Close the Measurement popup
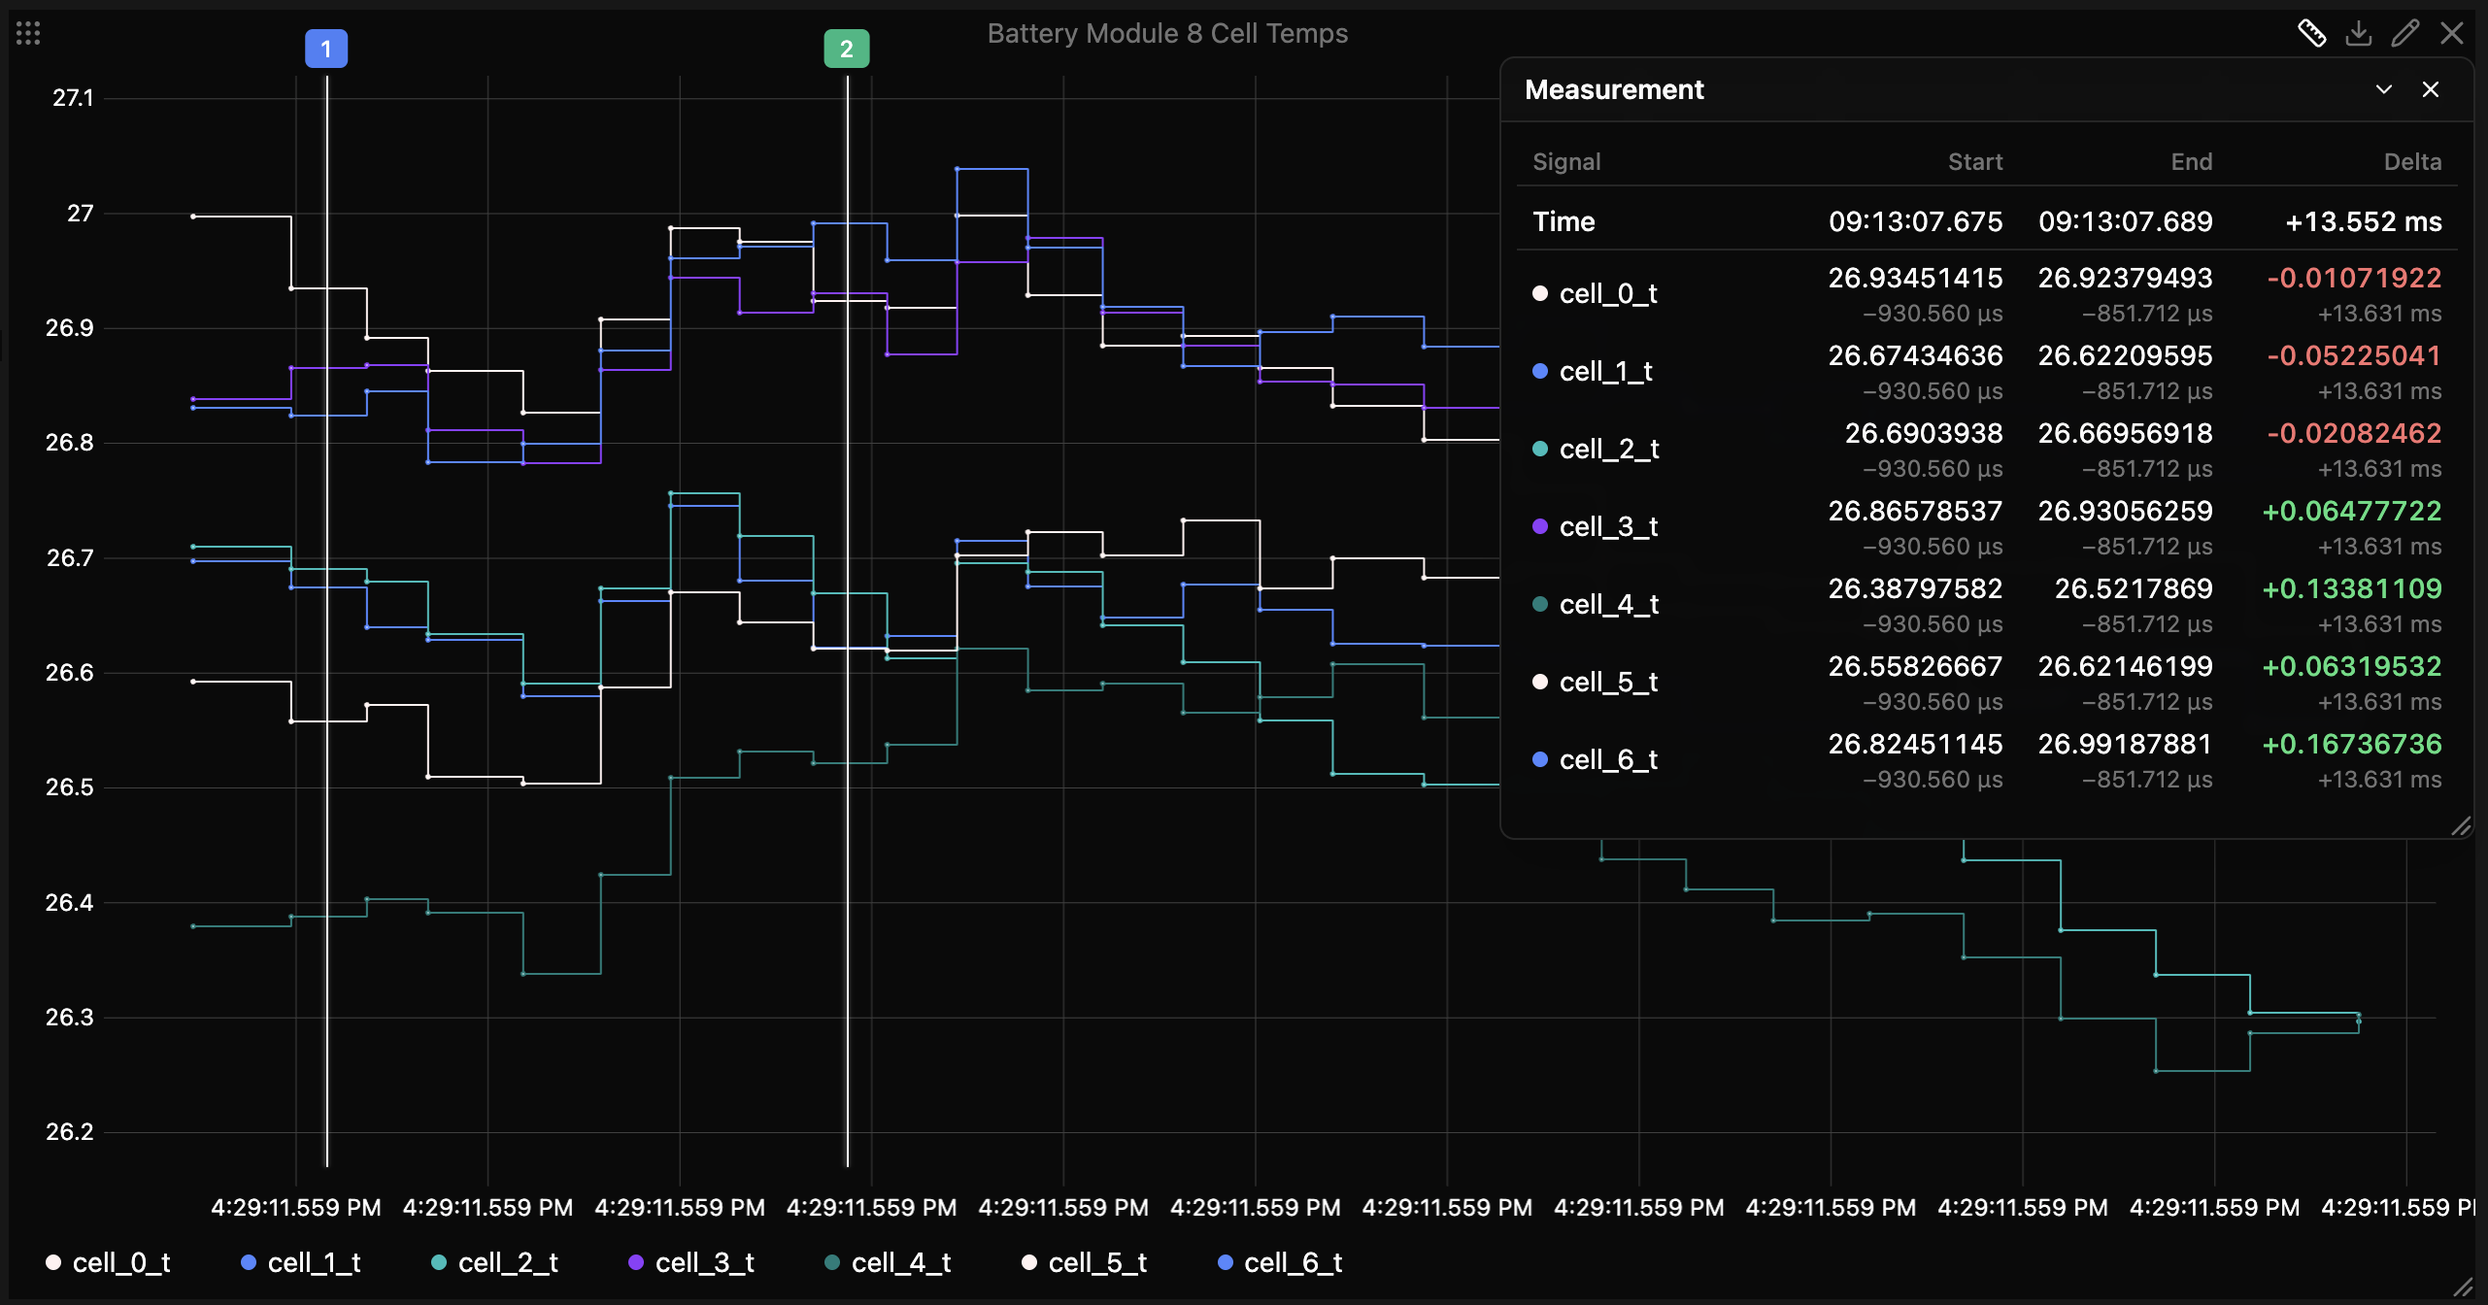This screenshot has width=2488, height=1305. (x=2430, y=89)
